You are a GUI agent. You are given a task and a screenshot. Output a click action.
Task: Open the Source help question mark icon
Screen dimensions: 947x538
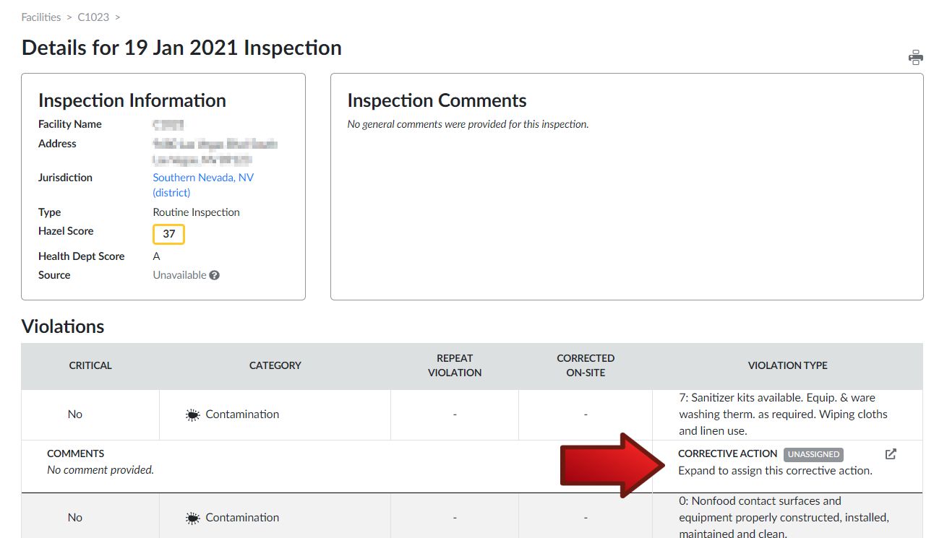click(x=215, y=274)
